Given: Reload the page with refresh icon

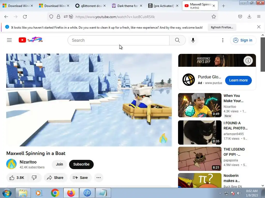Looking at the screenshot, I should click(x=25, y=17).
